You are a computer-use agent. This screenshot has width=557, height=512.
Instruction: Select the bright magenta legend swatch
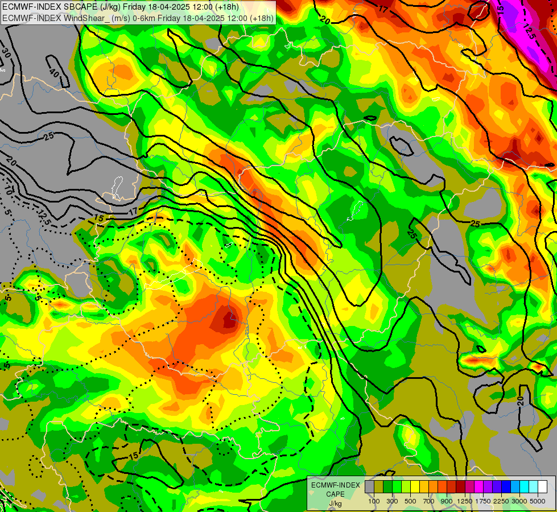(x=478, y=486)
